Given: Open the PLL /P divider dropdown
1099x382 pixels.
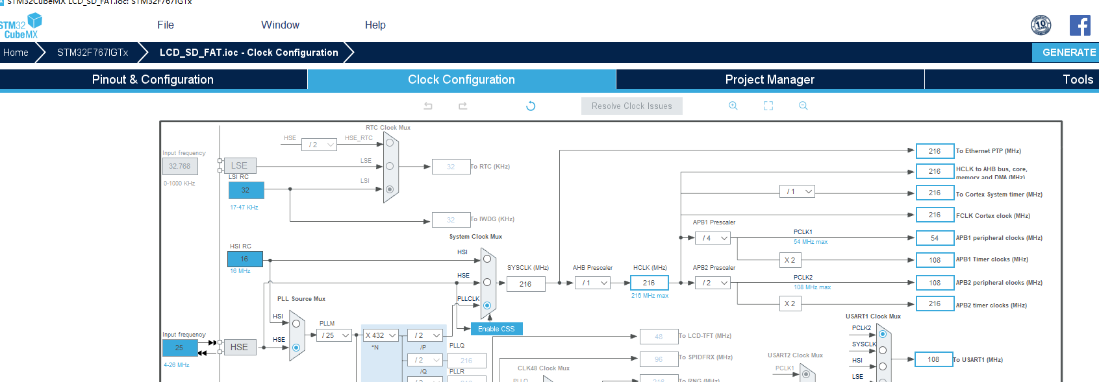Looking at the screenshot, I should [425, 335].
